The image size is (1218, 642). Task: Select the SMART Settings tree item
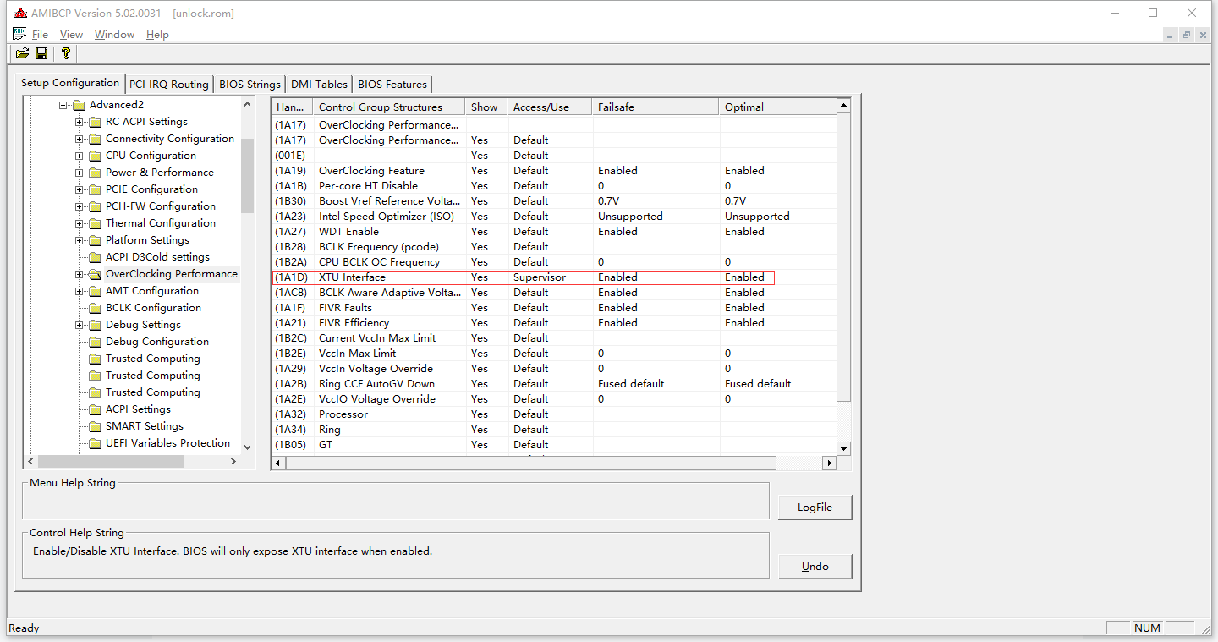[x=144, y=426]
